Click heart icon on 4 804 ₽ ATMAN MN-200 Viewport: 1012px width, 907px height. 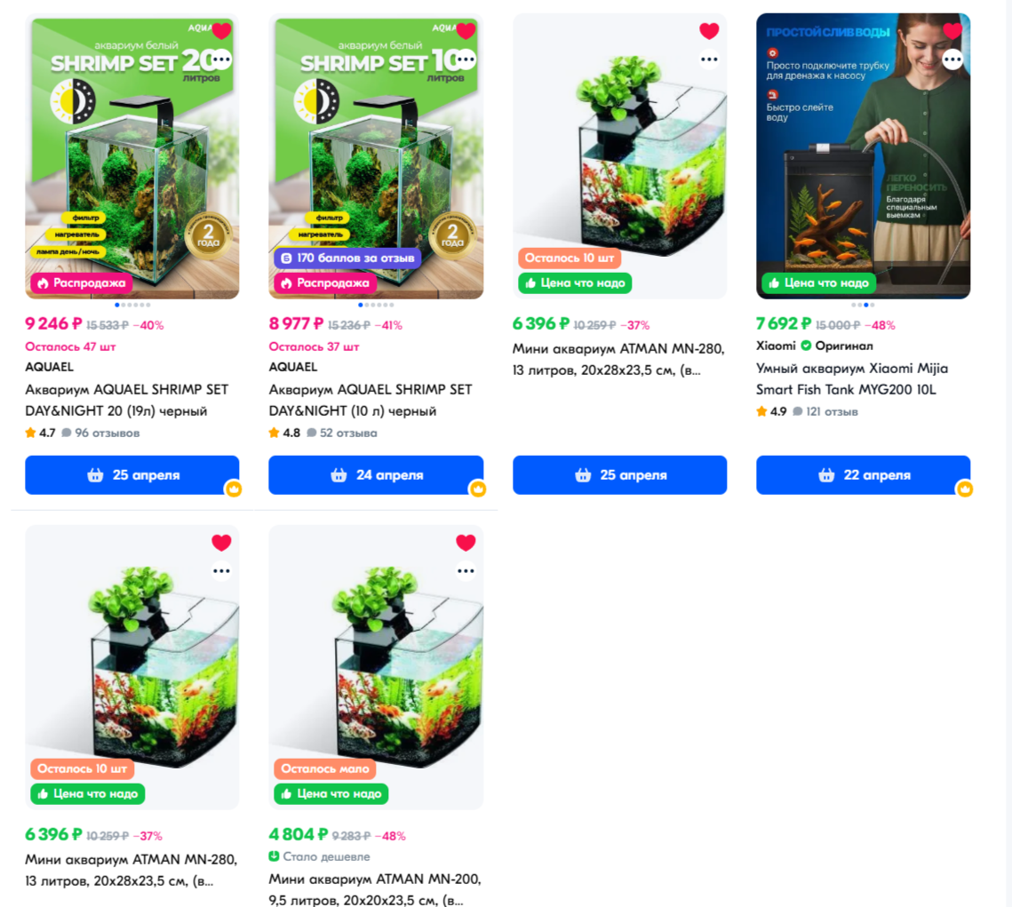tap(466, 543)
